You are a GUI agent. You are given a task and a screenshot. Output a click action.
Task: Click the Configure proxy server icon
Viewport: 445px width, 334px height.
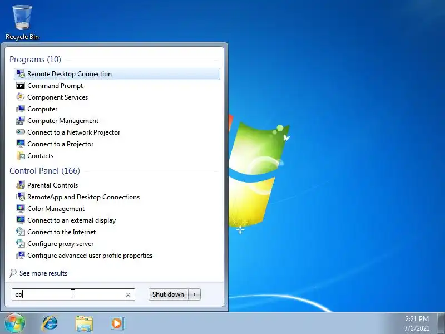[21, 243]
